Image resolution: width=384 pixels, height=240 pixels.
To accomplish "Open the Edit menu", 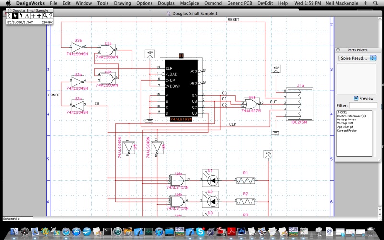I will coord(66,3).
